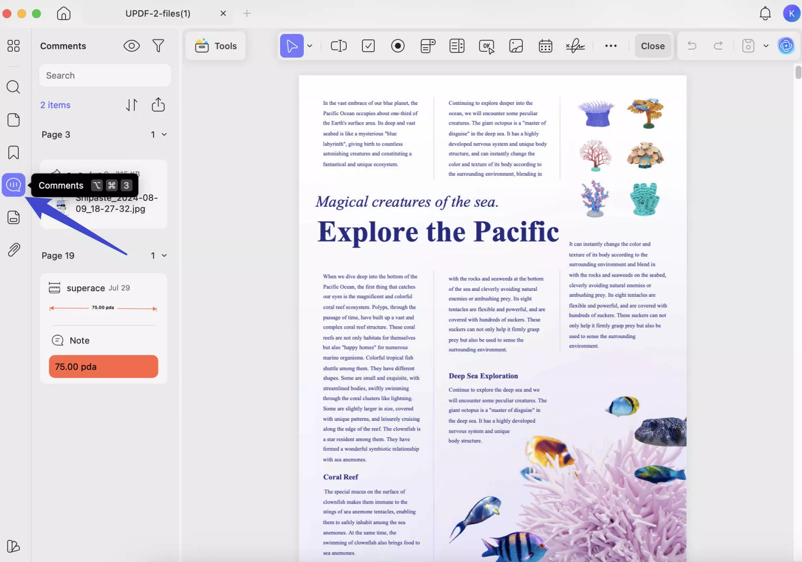Open the sidebar search panel
Image resolution: width=802 pixels, height=562 pixels.
[x=14, y=87]
